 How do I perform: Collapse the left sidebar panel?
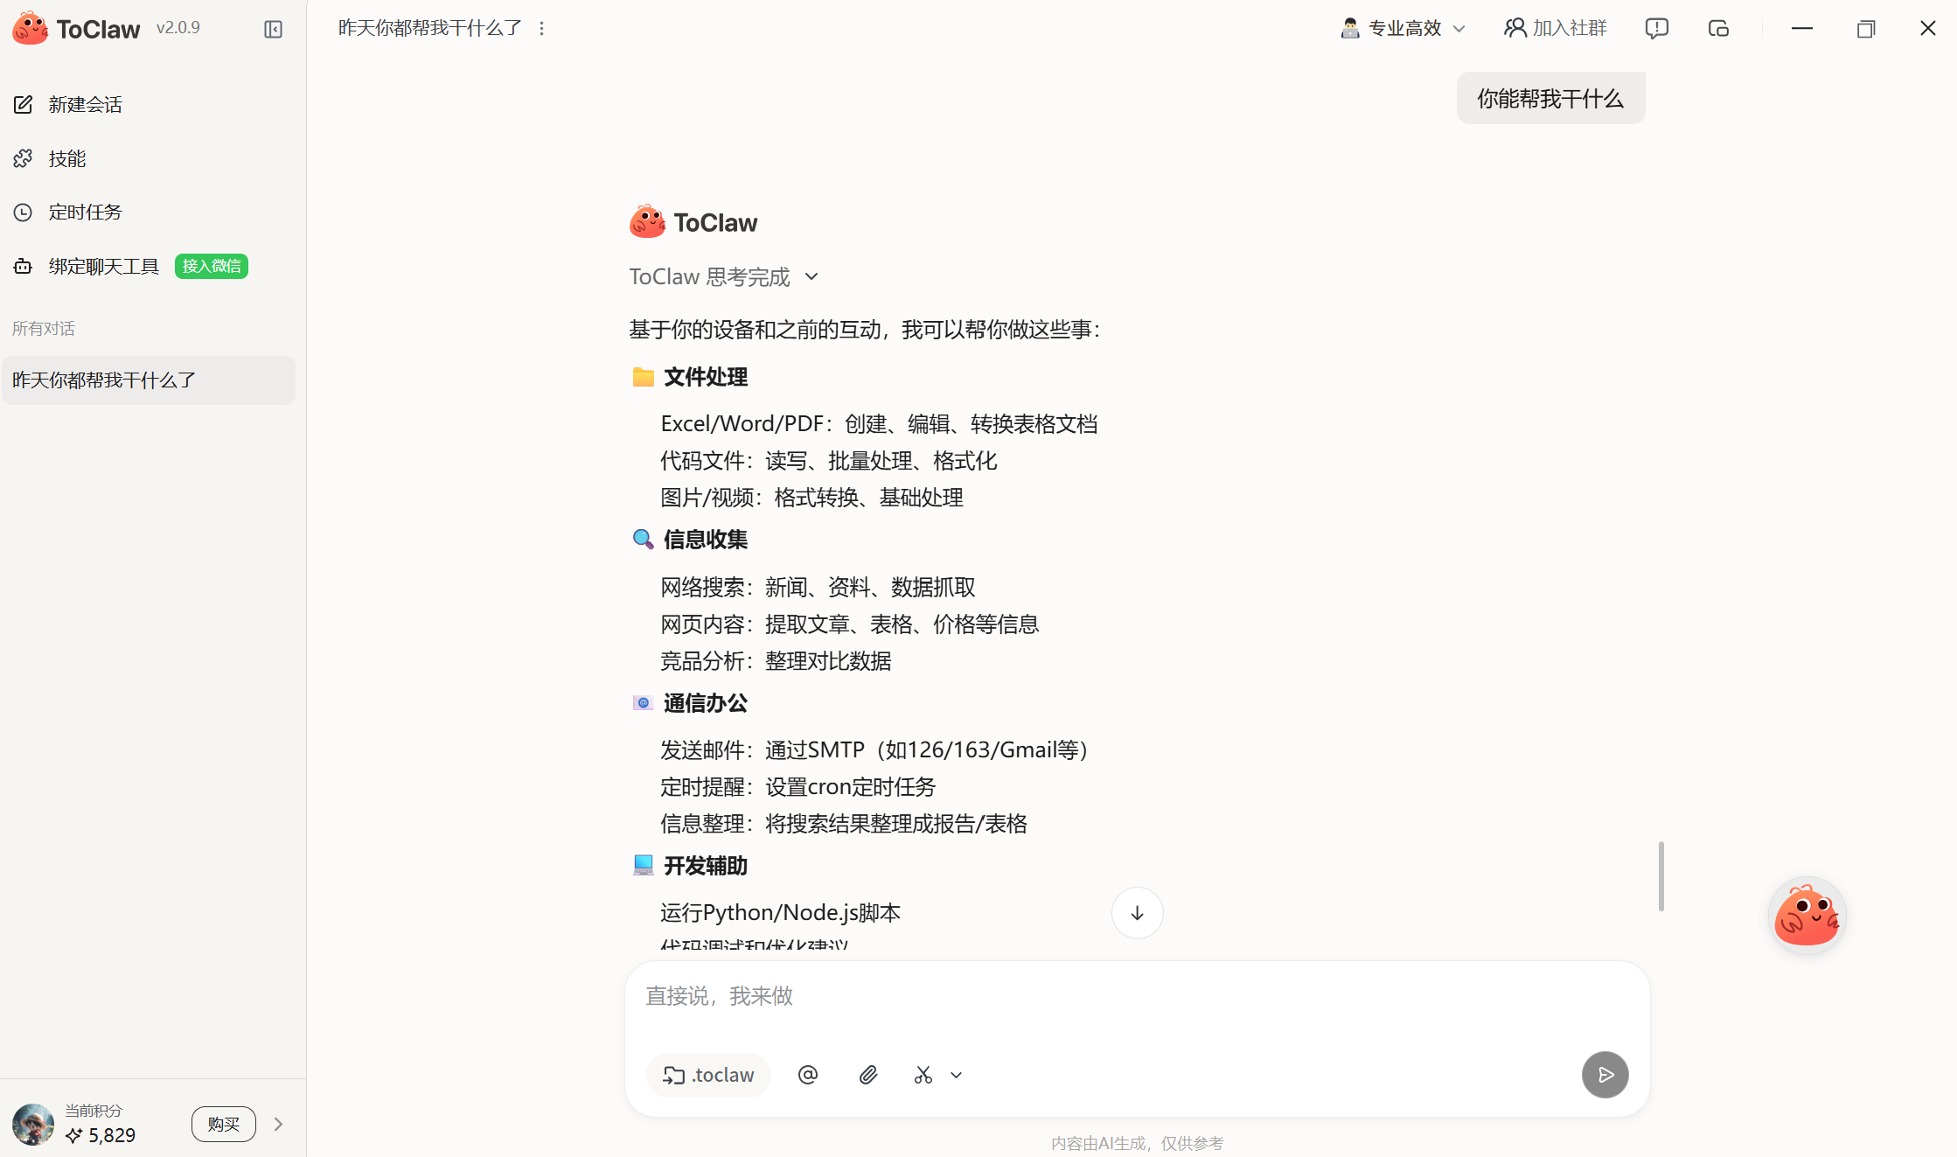pyautogui.click(x=273, y=30)
